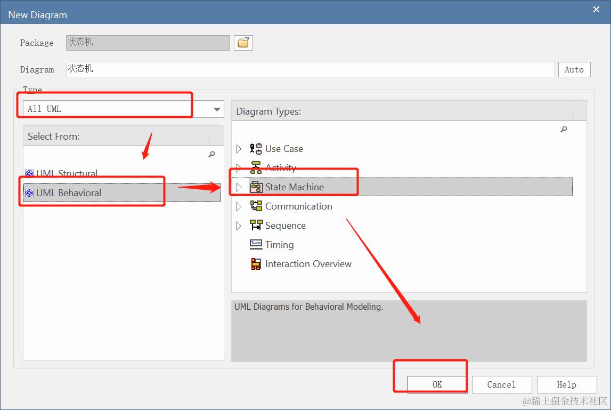Select UML Behavioral in Select From list
611x410 pixels.
(122, 192)
